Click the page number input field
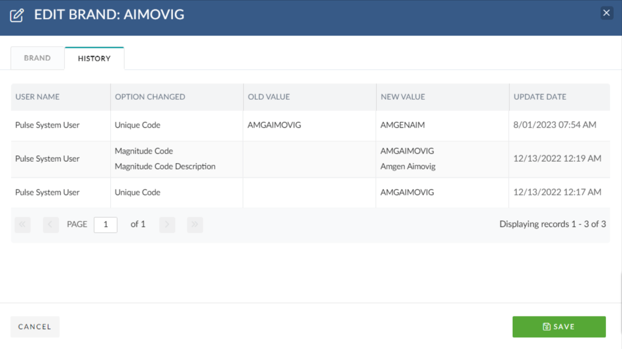The image size is (622, 349). pyautogui.click(x=106, y=224)
